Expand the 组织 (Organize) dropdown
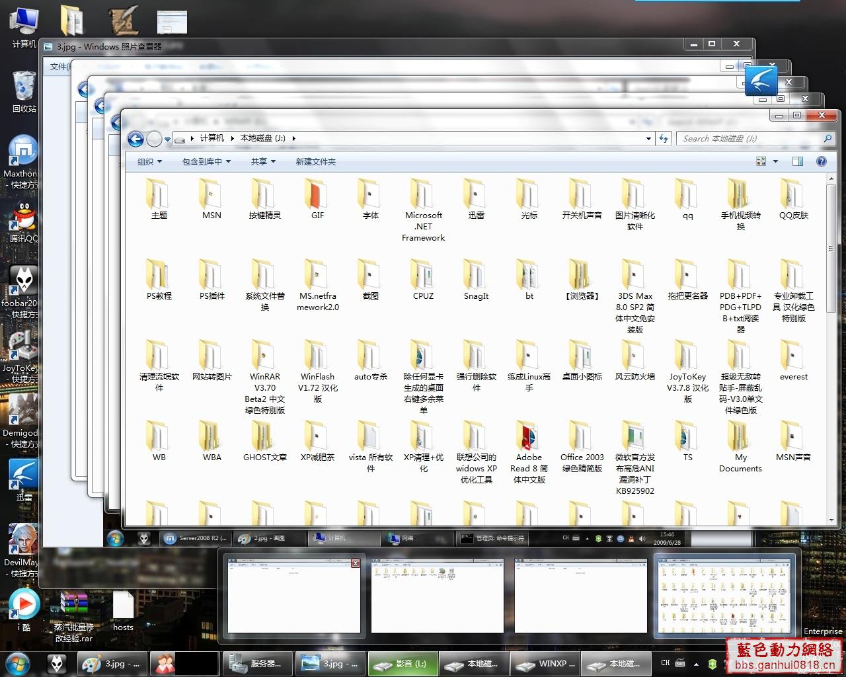The height and width of the screenshot is (677, 846). (149, 162)
